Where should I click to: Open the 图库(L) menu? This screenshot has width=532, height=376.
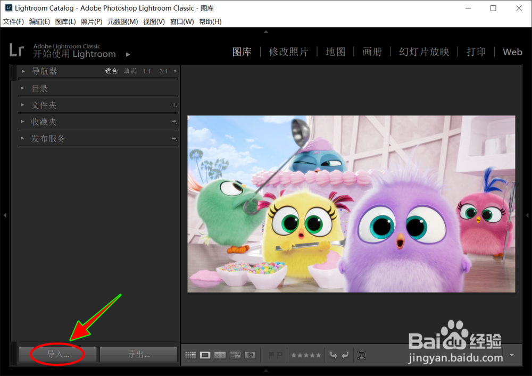pyautogui.click(x=65, y=22)
